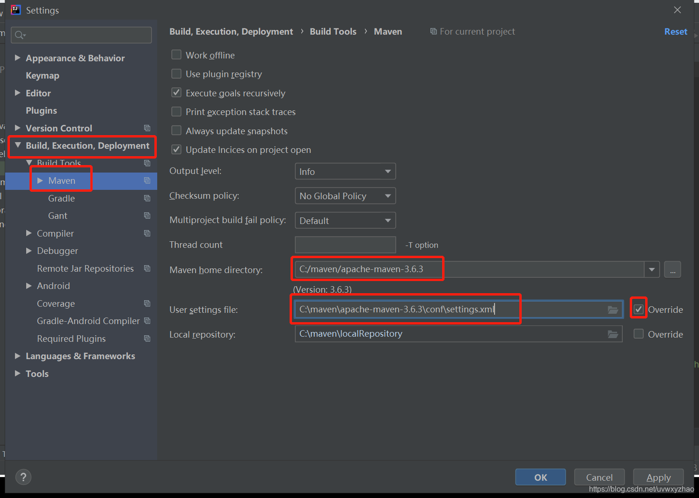
Task: Uncheck Update Indices on project open
Action: click(176, 150)
